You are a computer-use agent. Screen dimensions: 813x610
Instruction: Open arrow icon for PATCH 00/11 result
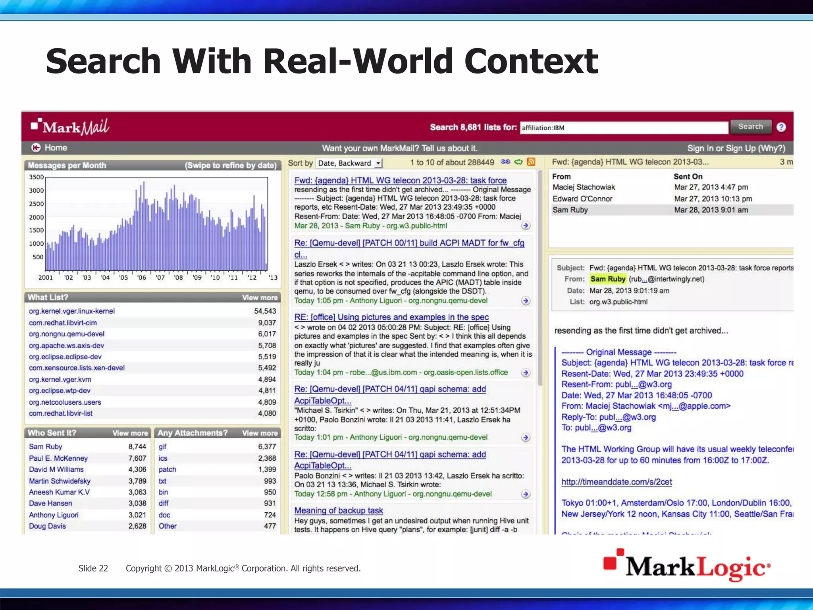pyautogui.click(x=526, y=301)
